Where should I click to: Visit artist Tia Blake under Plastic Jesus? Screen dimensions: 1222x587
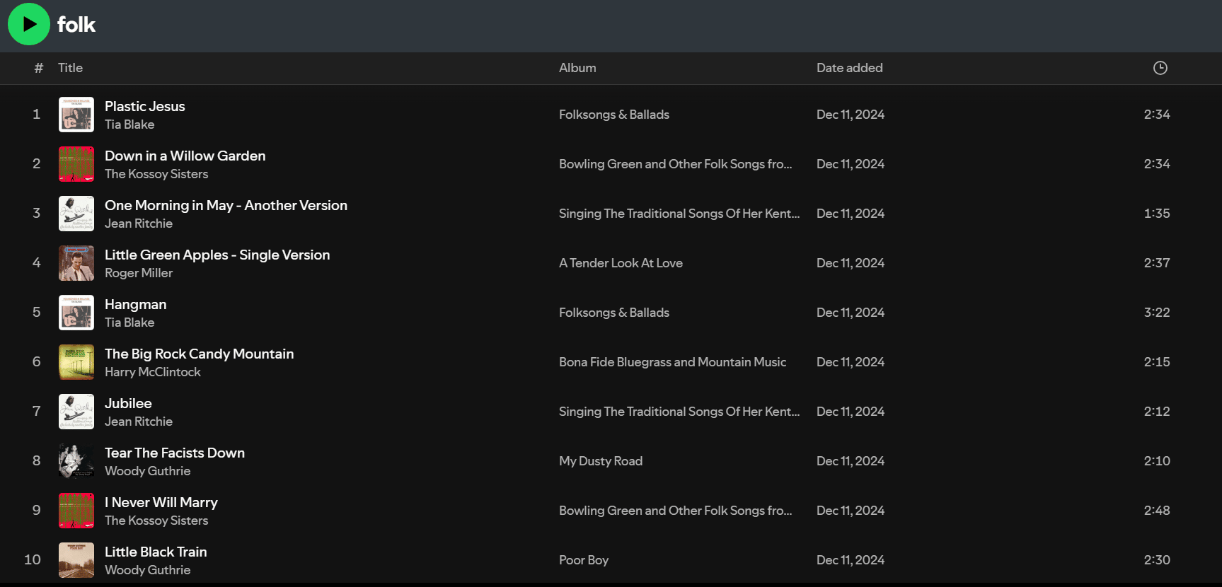point(129,124)
